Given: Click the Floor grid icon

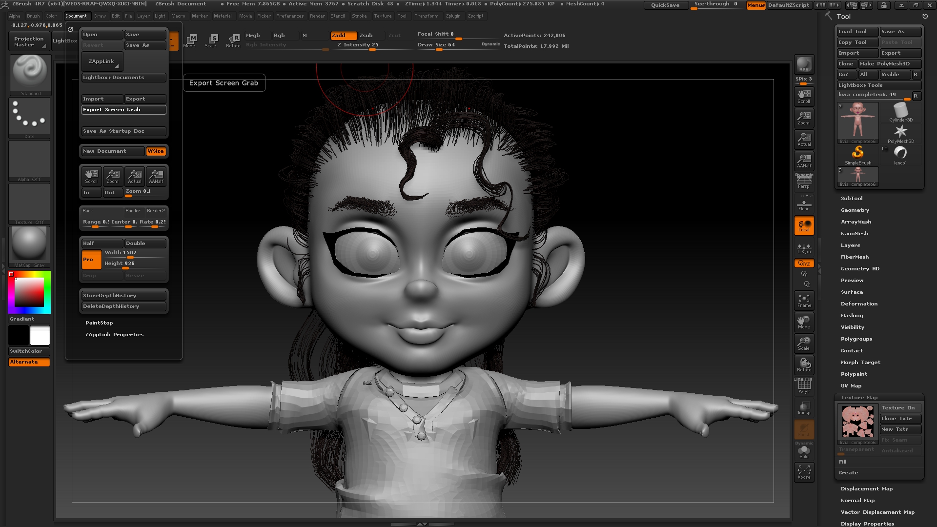Looking at the screenshot, I should coord(804,203).
